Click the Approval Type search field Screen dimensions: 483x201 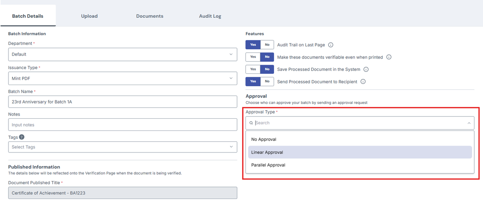[x=360, y=123]
